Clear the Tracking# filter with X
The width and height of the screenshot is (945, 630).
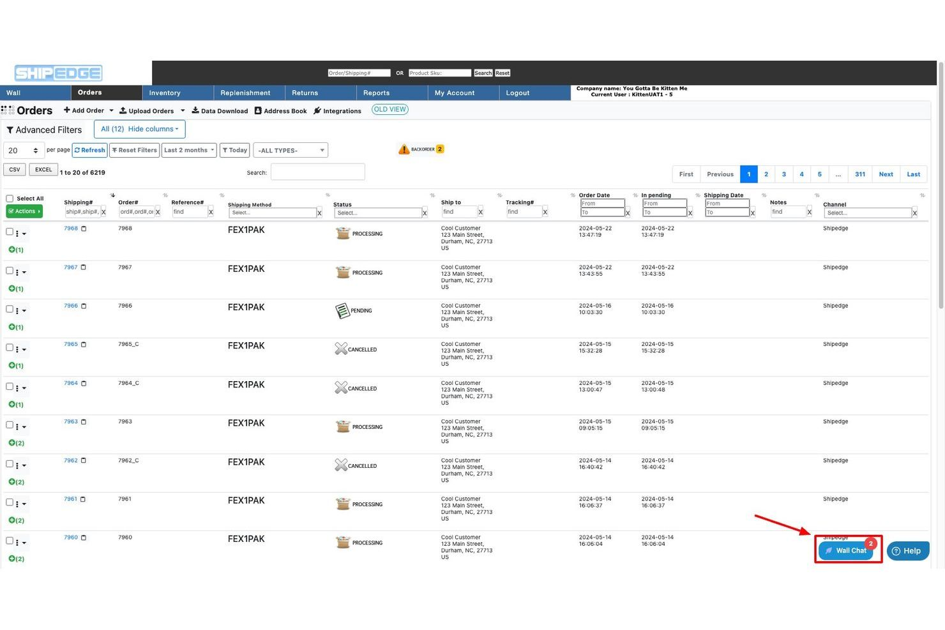[545, 213]
